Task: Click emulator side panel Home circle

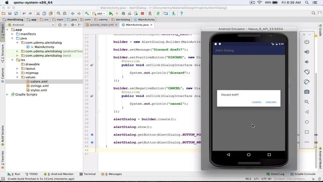Action: (307, 122)
